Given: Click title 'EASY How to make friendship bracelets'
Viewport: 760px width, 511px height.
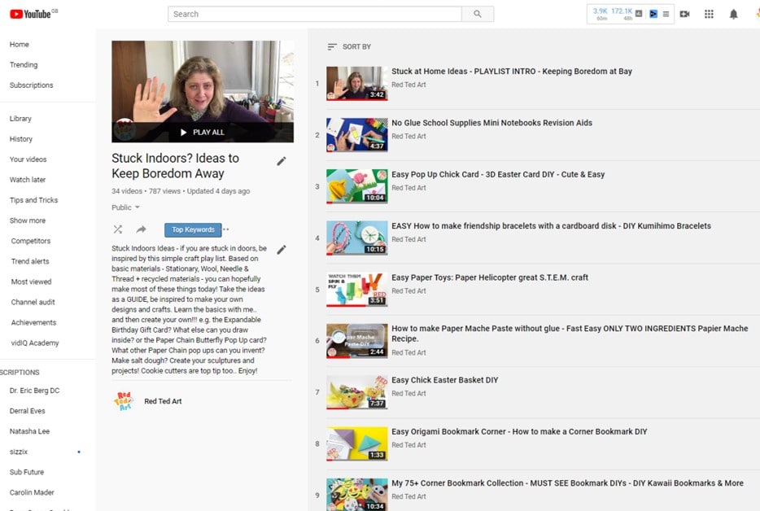Looking at the screenshot, I should (551, 226).
